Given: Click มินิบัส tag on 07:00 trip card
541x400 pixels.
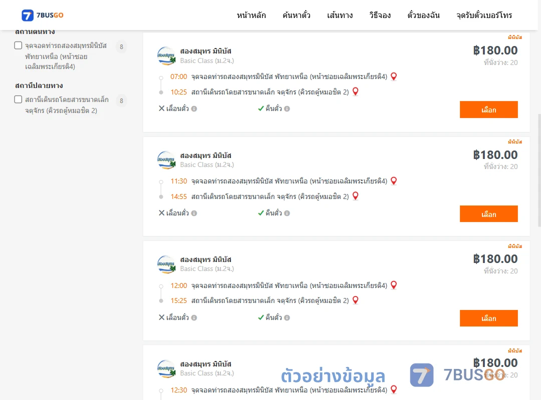Looking at the screenshot, I should [515, 37].
